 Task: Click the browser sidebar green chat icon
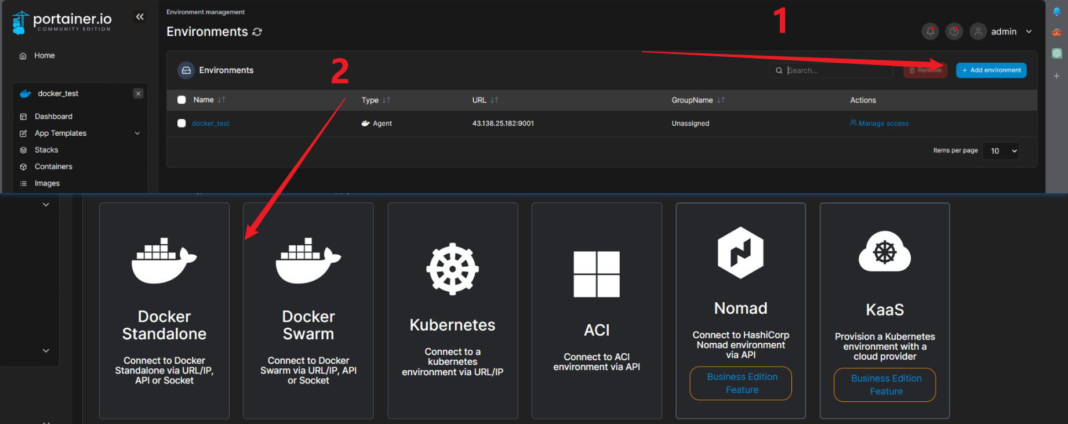click(x=1056, y=53)
